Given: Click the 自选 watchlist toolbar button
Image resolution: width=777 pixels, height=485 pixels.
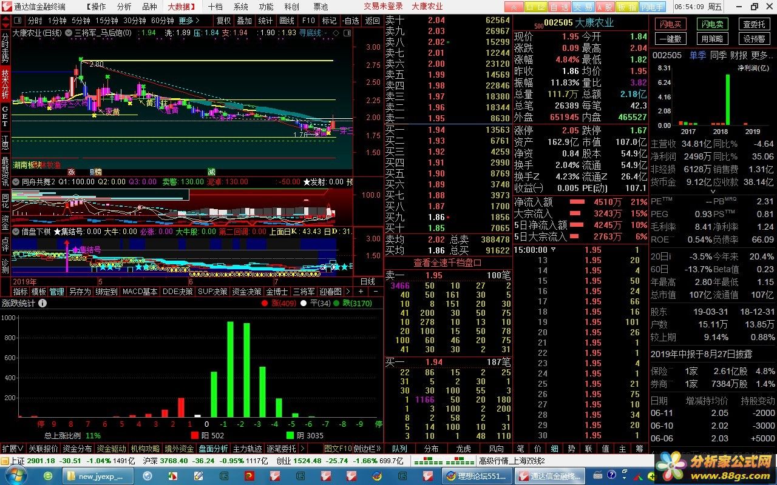Looking at the screenshot, I should coord(559,7).
